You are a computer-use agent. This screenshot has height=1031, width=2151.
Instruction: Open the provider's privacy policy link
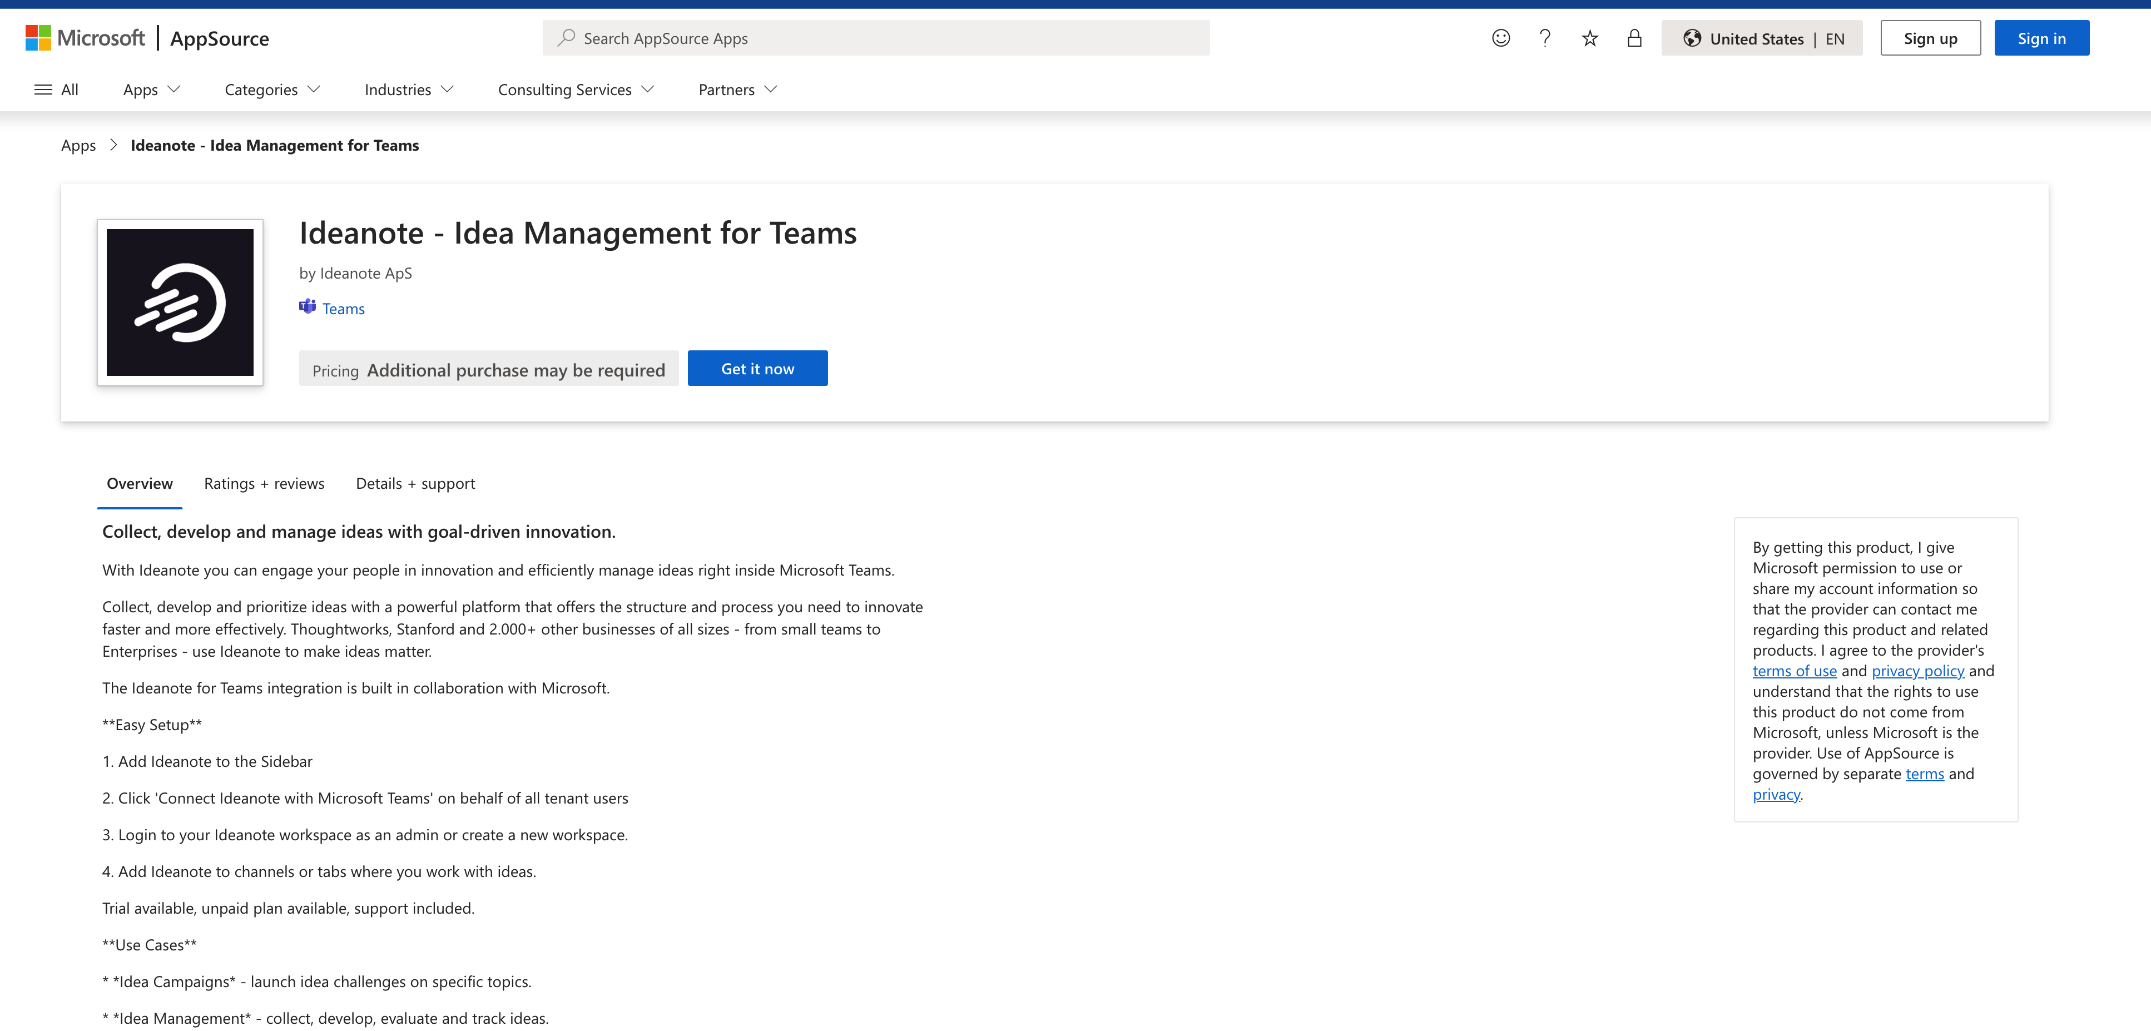(1917, 670)
